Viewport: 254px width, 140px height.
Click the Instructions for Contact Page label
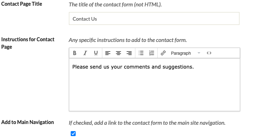click(28, 43)
